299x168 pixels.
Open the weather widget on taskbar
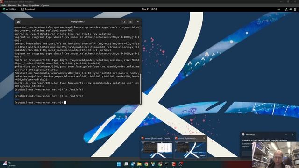[x=9, y=164]
